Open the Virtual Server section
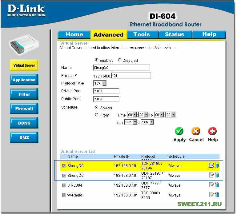237x214 pixels. coord(24,65)
